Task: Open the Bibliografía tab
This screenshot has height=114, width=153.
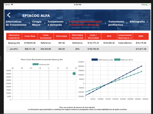Action: click(x=137, y=22)
